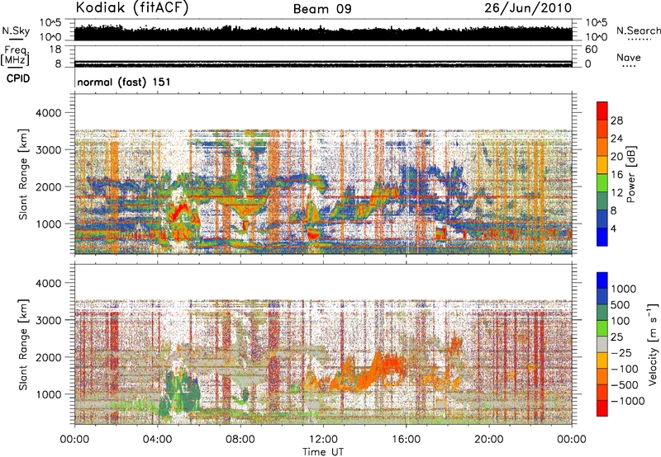Click the '20:00' time axis label
This screenshot has width=661, height=457.
(x=489, y=440)
